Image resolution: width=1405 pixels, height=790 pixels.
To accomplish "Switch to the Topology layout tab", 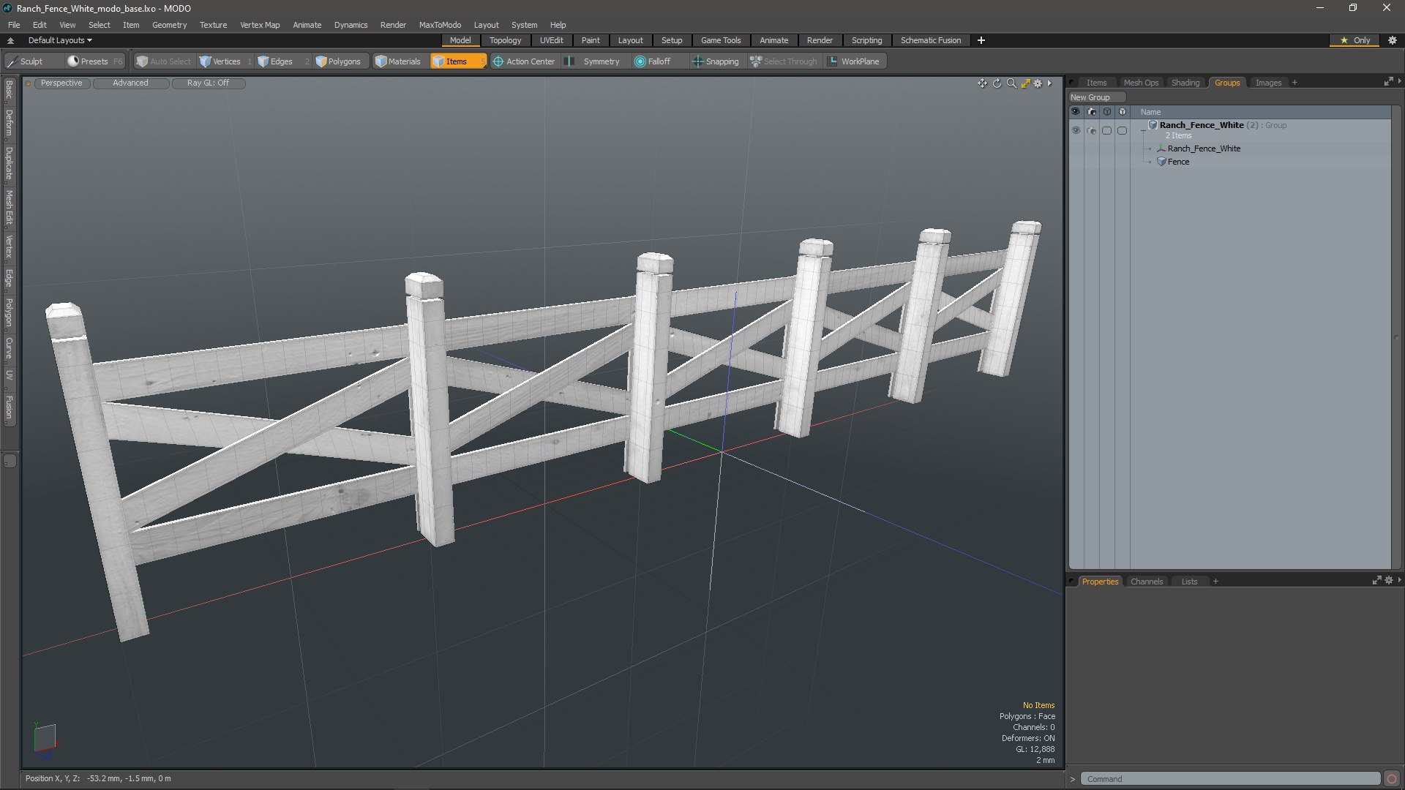I will click(505, 40).
